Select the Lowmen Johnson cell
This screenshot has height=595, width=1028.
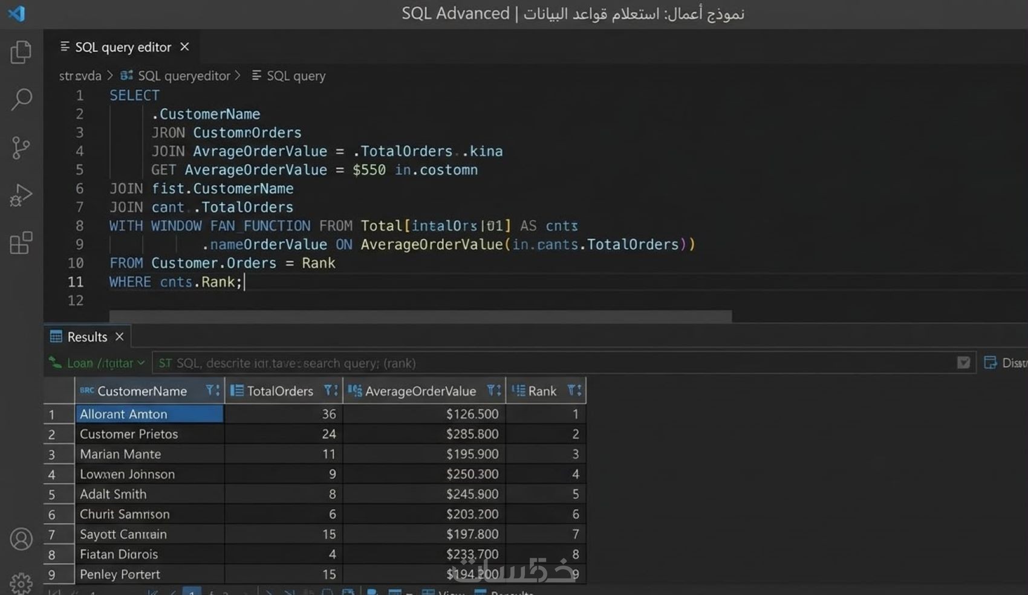(x=149, y=474)
